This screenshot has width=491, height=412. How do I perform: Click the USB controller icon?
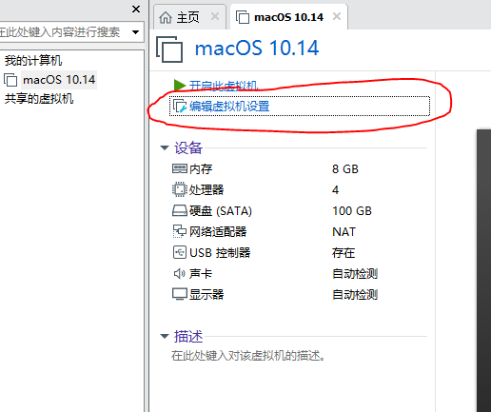point(180,252)
